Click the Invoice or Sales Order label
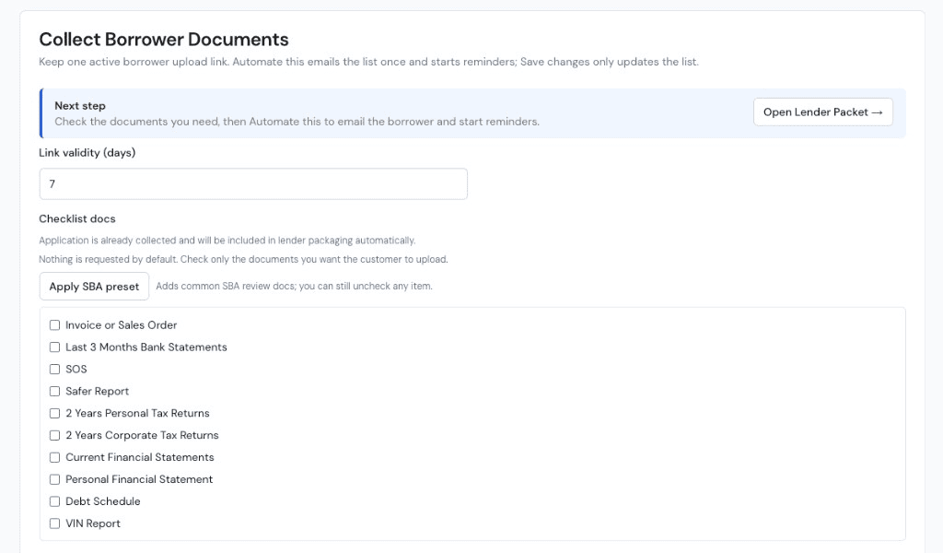Image resolution: width=943 pixels, height=553 pixels. (x=121, y=325)
